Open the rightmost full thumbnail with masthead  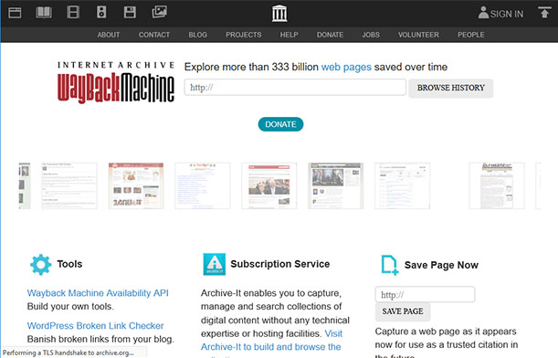[497, 185]
